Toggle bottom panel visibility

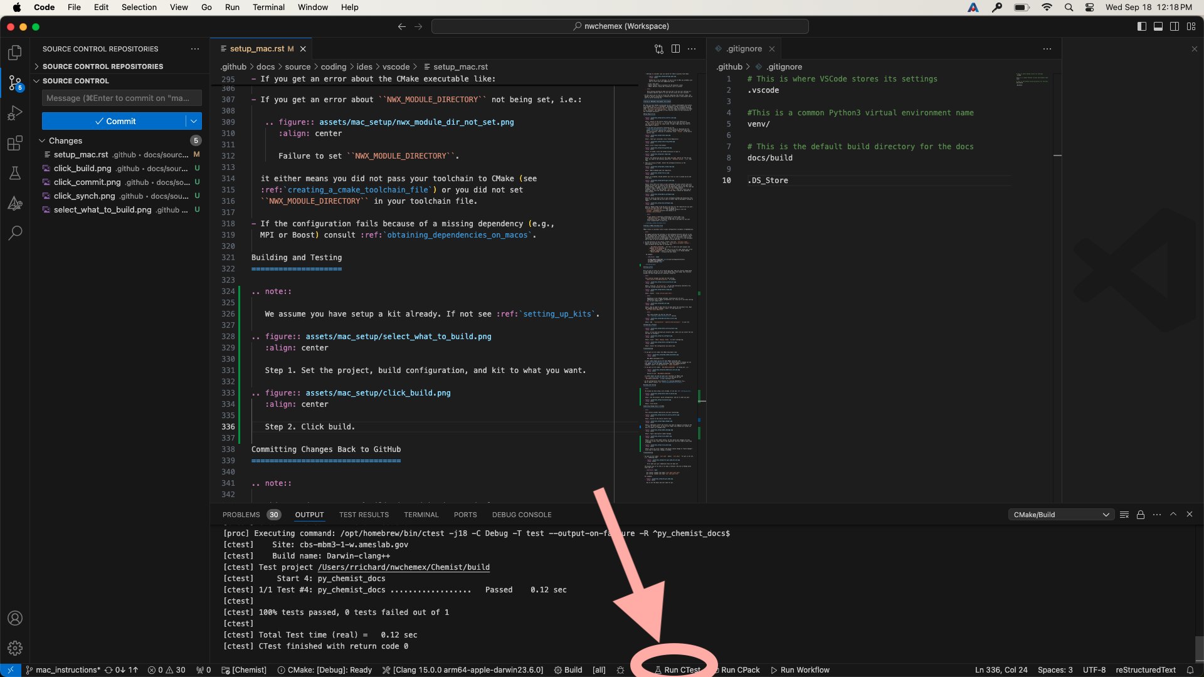coord(1158,26)
